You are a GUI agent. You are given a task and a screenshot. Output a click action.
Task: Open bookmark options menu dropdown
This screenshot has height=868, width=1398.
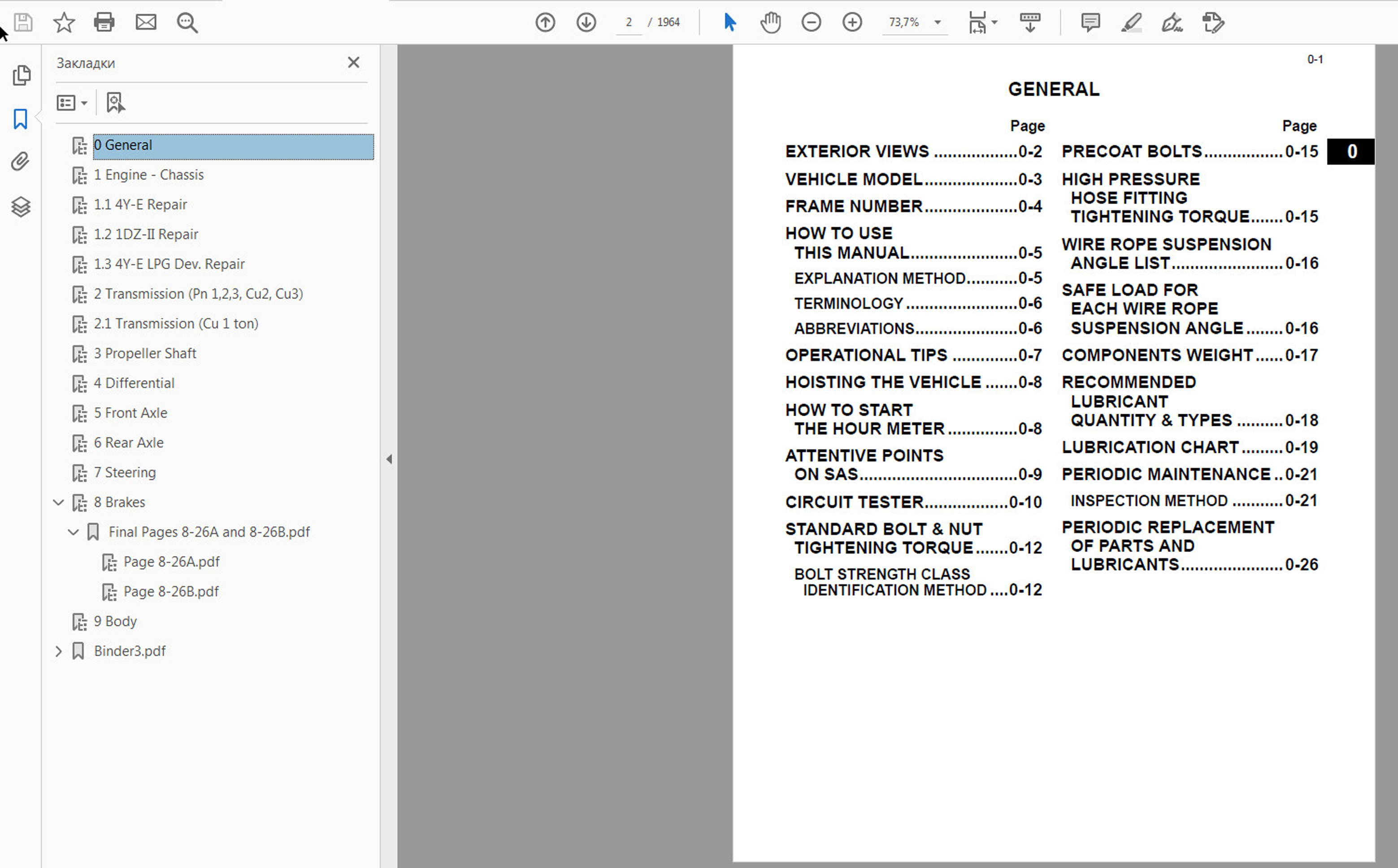72,103
